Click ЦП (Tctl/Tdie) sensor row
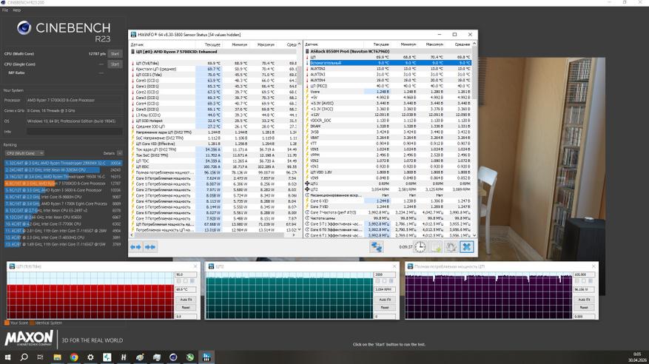This screenshot has height=364, width=649. coord(214,64)
